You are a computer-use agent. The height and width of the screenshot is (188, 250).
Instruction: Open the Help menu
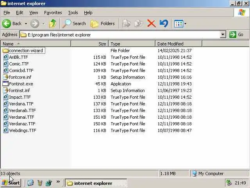(x=88, y=13)
